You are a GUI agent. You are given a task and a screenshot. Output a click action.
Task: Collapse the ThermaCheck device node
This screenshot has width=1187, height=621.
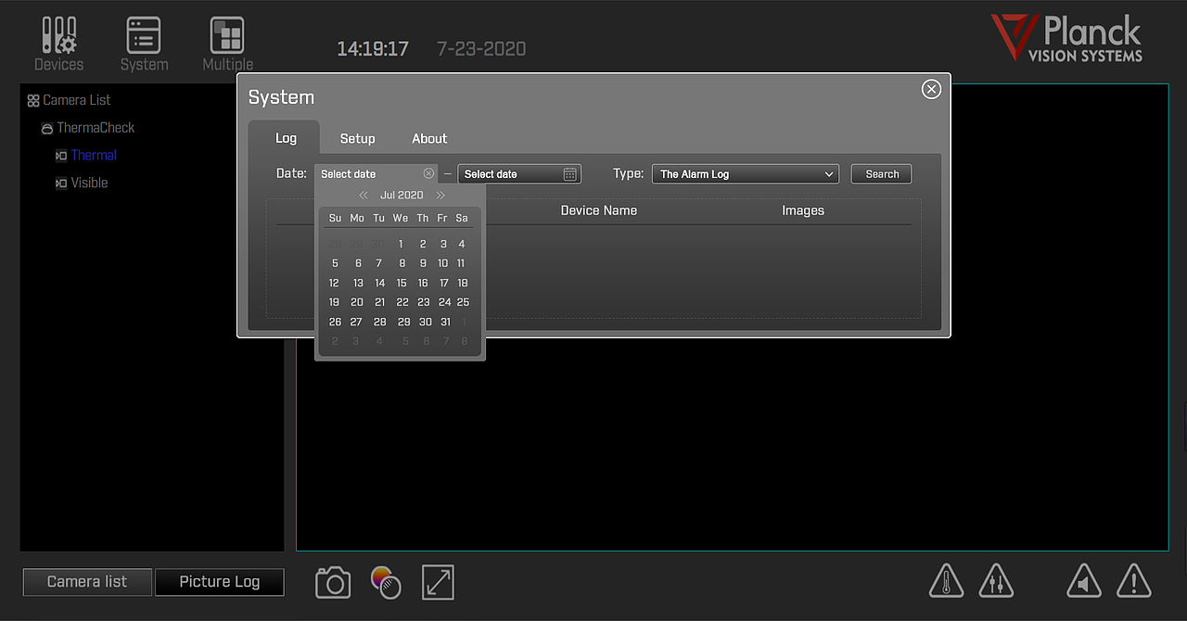click(x=47, y=128)
